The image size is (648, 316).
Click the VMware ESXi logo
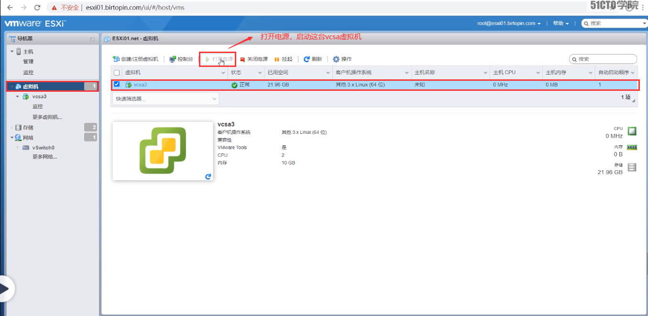(35, 23)
